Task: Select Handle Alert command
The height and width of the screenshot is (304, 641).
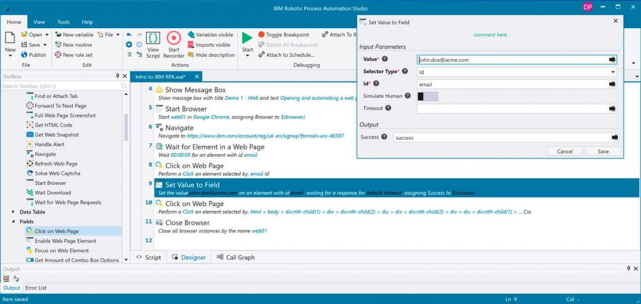Action: (x=45, y=144)
